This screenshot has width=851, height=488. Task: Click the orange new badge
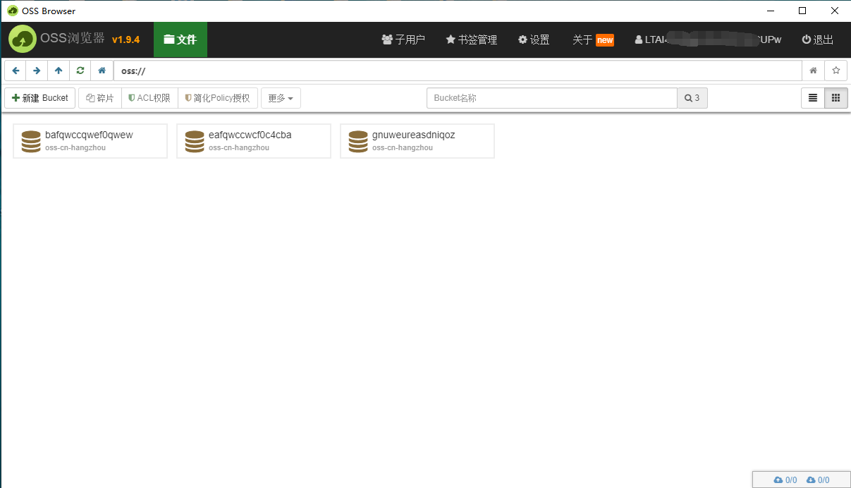[x=605, y=40]
